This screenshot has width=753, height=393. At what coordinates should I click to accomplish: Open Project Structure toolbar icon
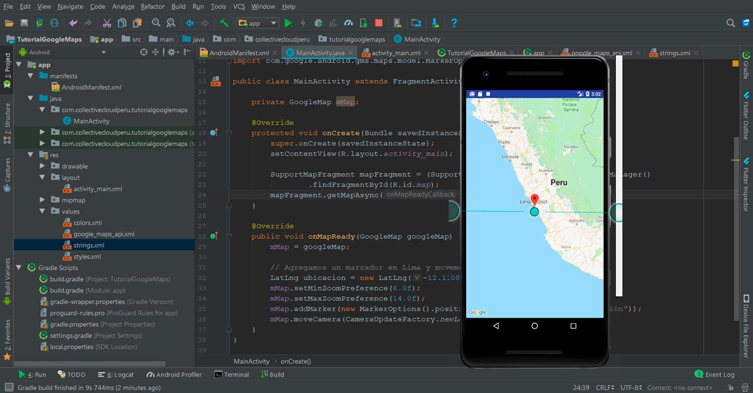click(416, 23)
